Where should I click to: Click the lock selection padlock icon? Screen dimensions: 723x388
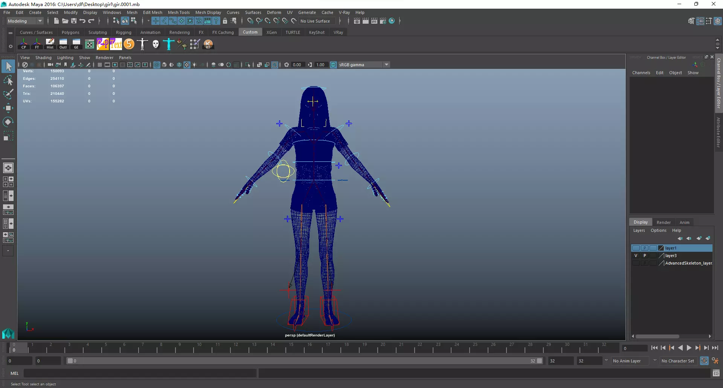coord(225,21)
